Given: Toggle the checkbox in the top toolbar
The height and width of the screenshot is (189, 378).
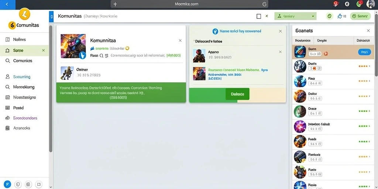Looking at the screenshot, I should (259, 16).
